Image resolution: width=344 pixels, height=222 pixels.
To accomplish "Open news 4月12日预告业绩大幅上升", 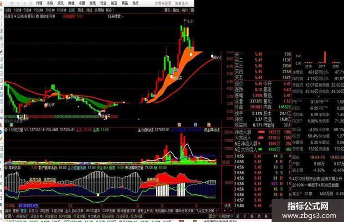I will (317, 178).
